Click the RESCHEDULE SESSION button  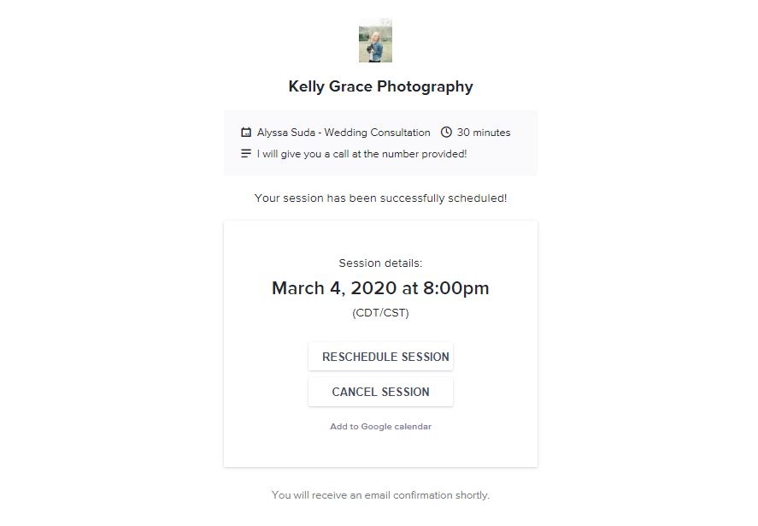380,357
